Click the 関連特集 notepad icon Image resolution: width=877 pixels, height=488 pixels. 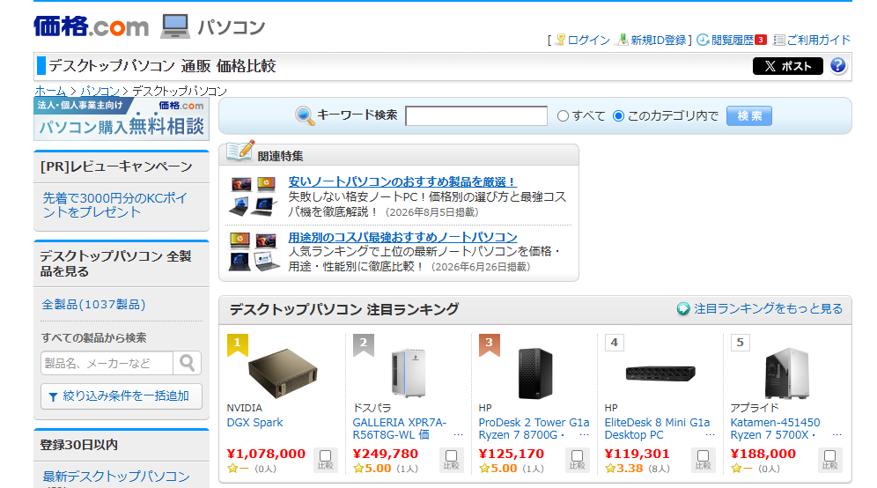[240, 151]
